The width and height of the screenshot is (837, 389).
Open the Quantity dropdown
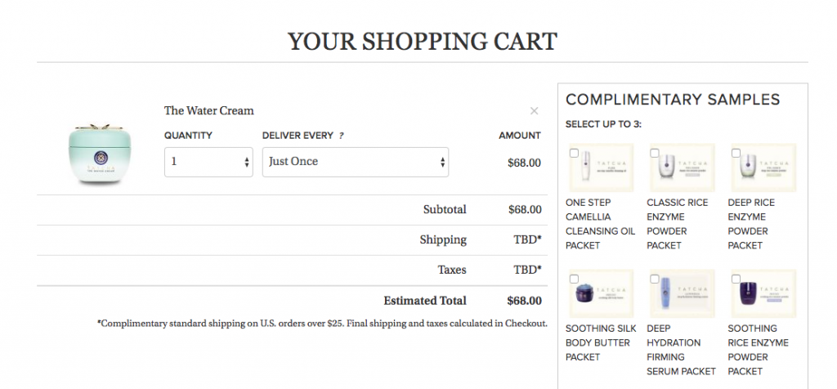[x=208, y=162]
